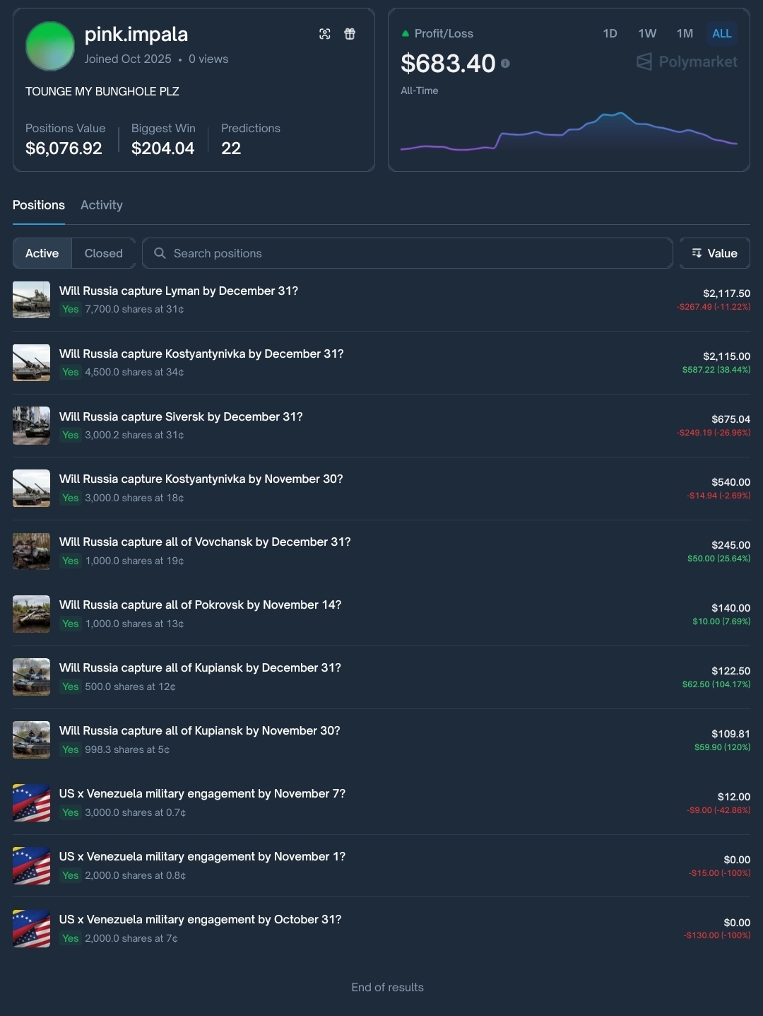Open Vovchansk by December 31 thumbnail
This screenshot has width=763, height=1016.
point(31,551)
